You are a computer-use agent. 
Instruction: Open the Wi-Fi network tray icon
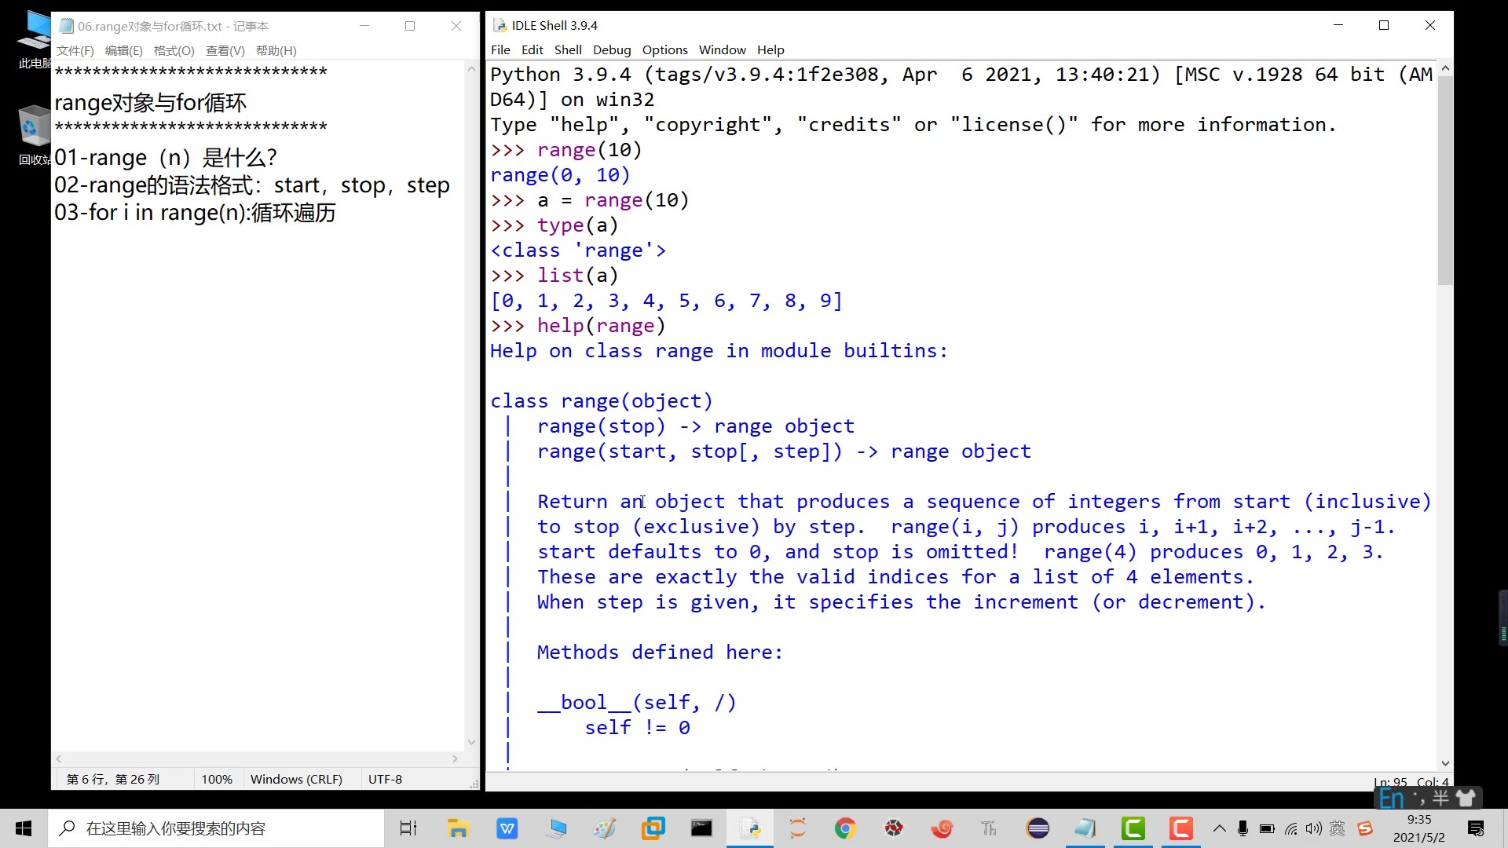[x=1290, y=828]
